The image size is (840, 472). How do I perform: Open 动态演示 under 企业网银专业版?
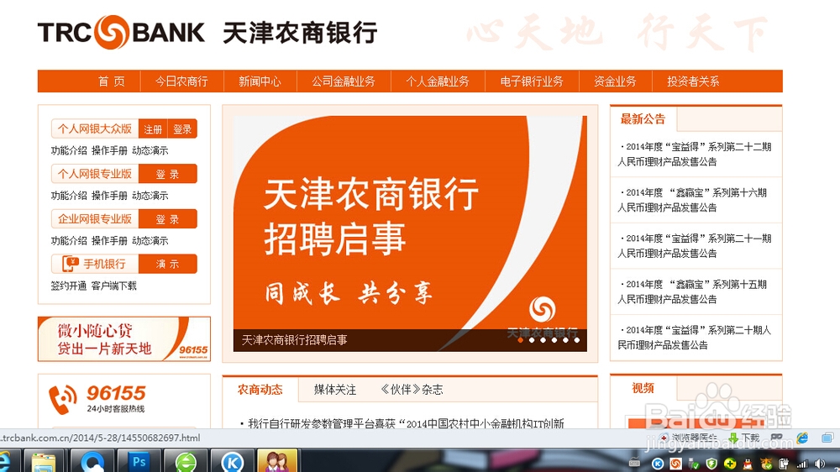pos(150,240)
